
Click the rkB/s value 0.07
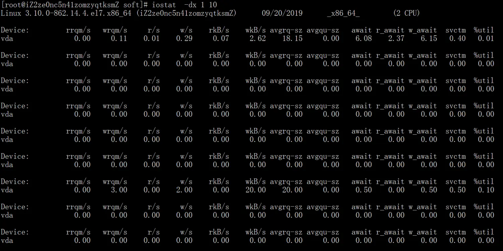click(x=221, y=38)
